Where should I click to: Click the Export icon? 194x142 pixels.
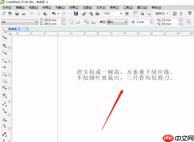91,14
